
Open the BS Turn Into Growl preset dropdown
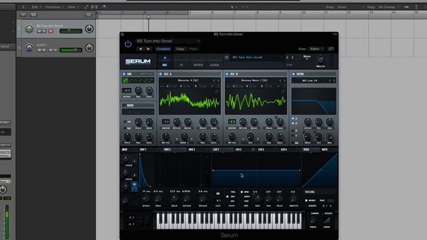click(x=168, y=41)
